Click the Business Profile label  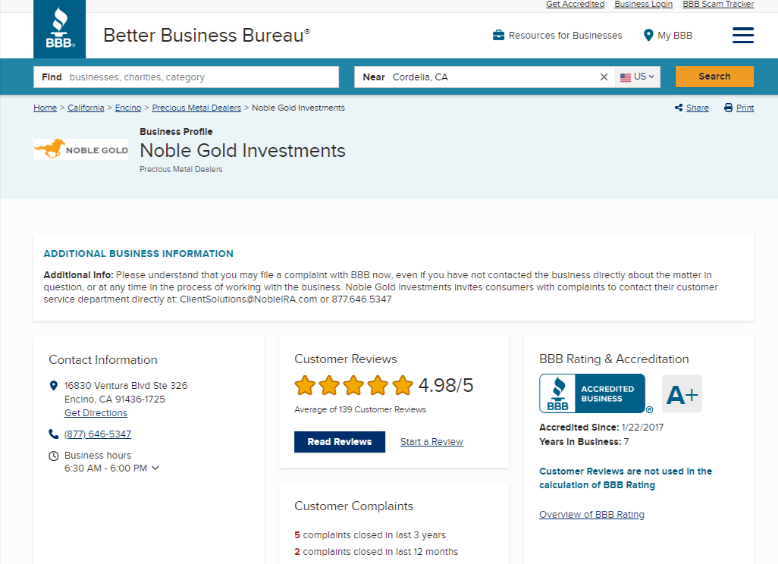(x=176, y=131)
